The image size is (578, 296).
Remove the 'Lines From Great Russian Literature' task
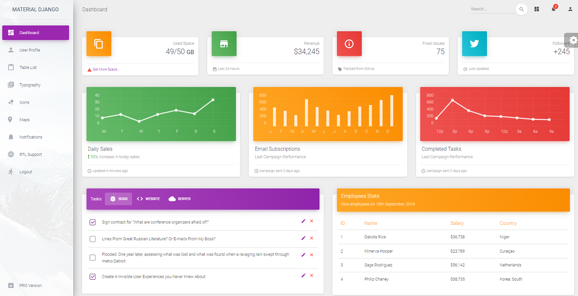[312, 238]
